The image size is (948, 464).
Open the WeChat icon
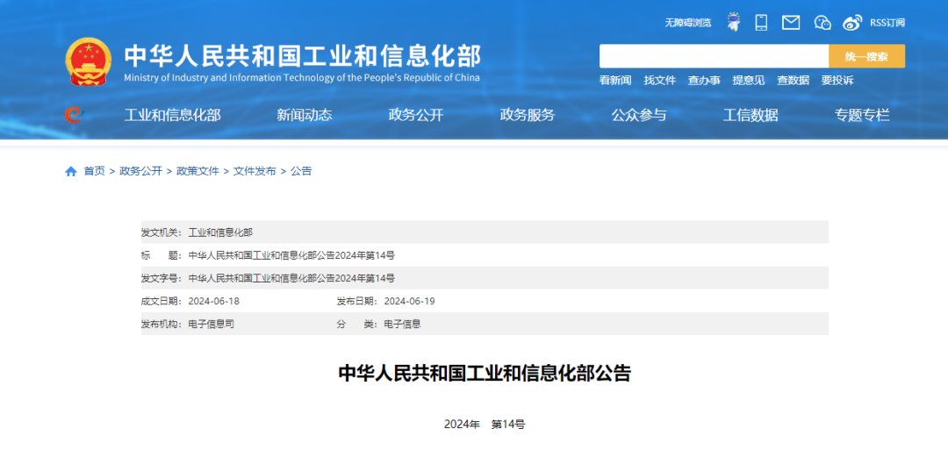point(822,22)
